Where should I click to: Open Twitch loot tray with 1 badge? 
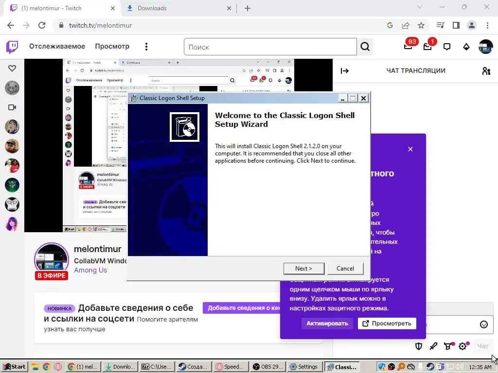[428, 46]
